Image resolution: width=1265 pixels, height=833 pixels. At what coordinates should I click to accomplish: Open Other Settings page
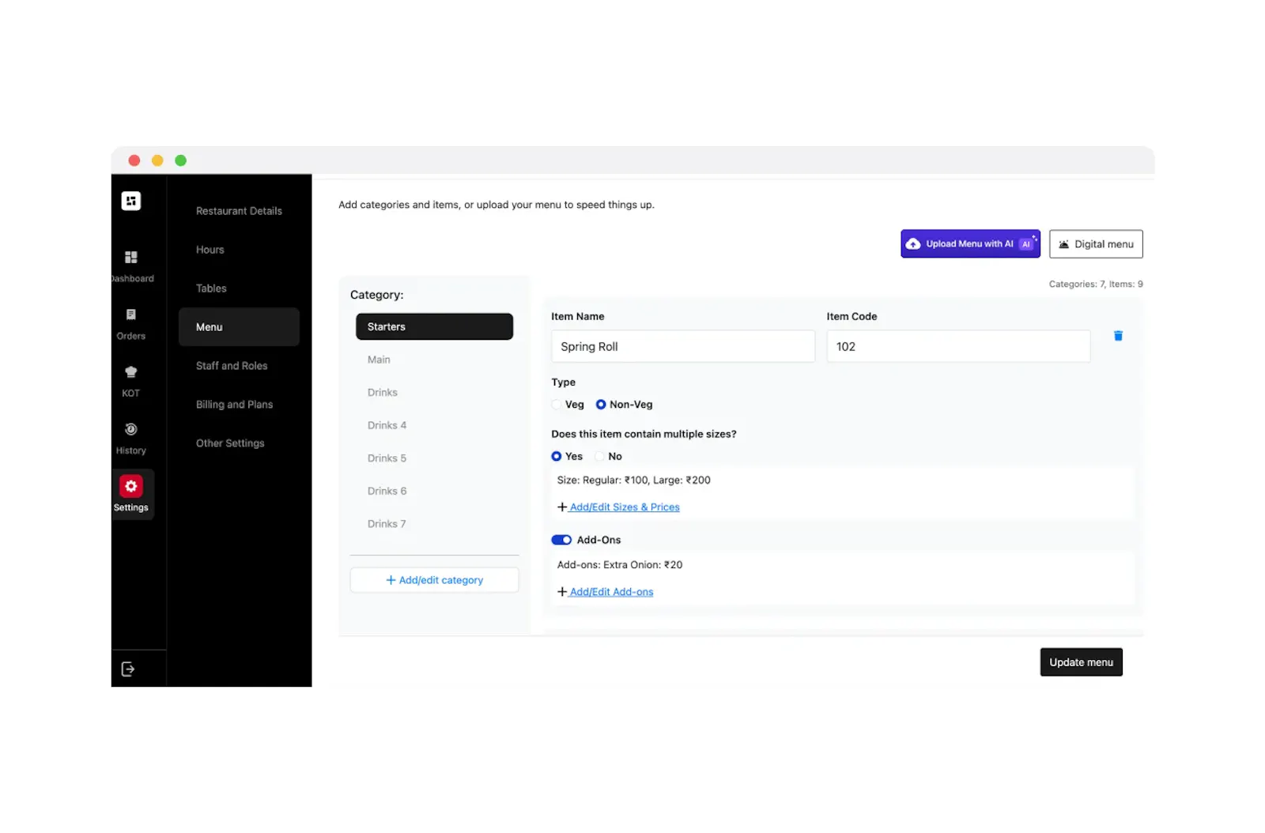239,443
